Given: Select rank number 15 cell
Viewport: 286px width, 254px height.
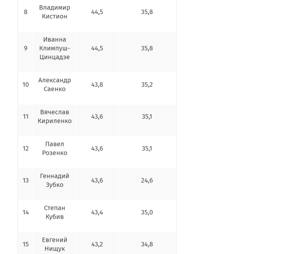Looking at the screenshot, I should (x=25, y=244).
